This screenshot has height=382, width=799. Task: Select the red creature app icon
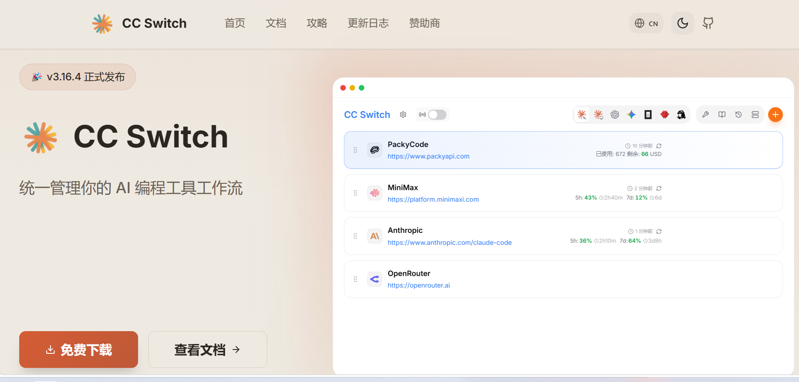point(665,115)
